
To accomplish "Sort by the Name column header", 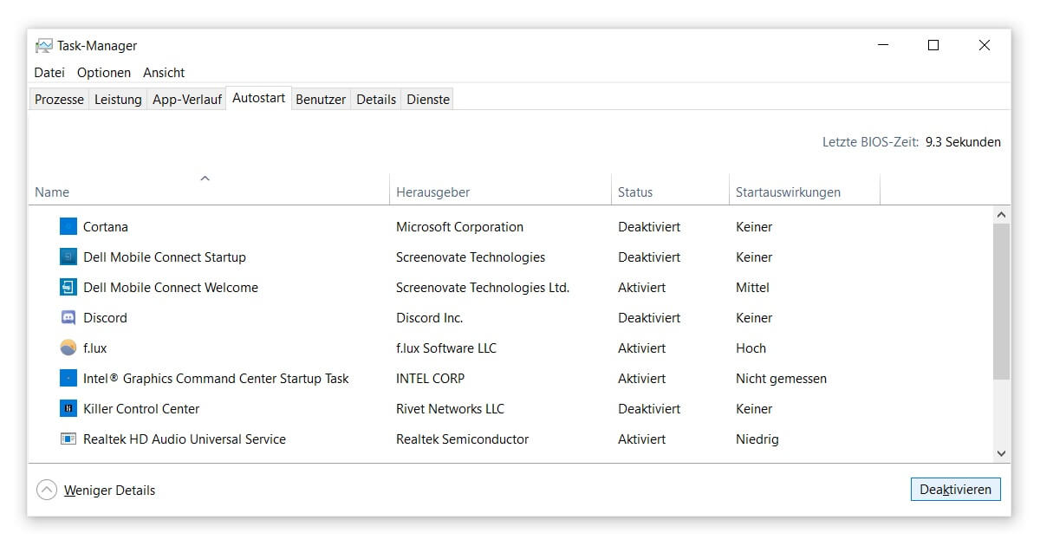I will click(x=52, y=192).
